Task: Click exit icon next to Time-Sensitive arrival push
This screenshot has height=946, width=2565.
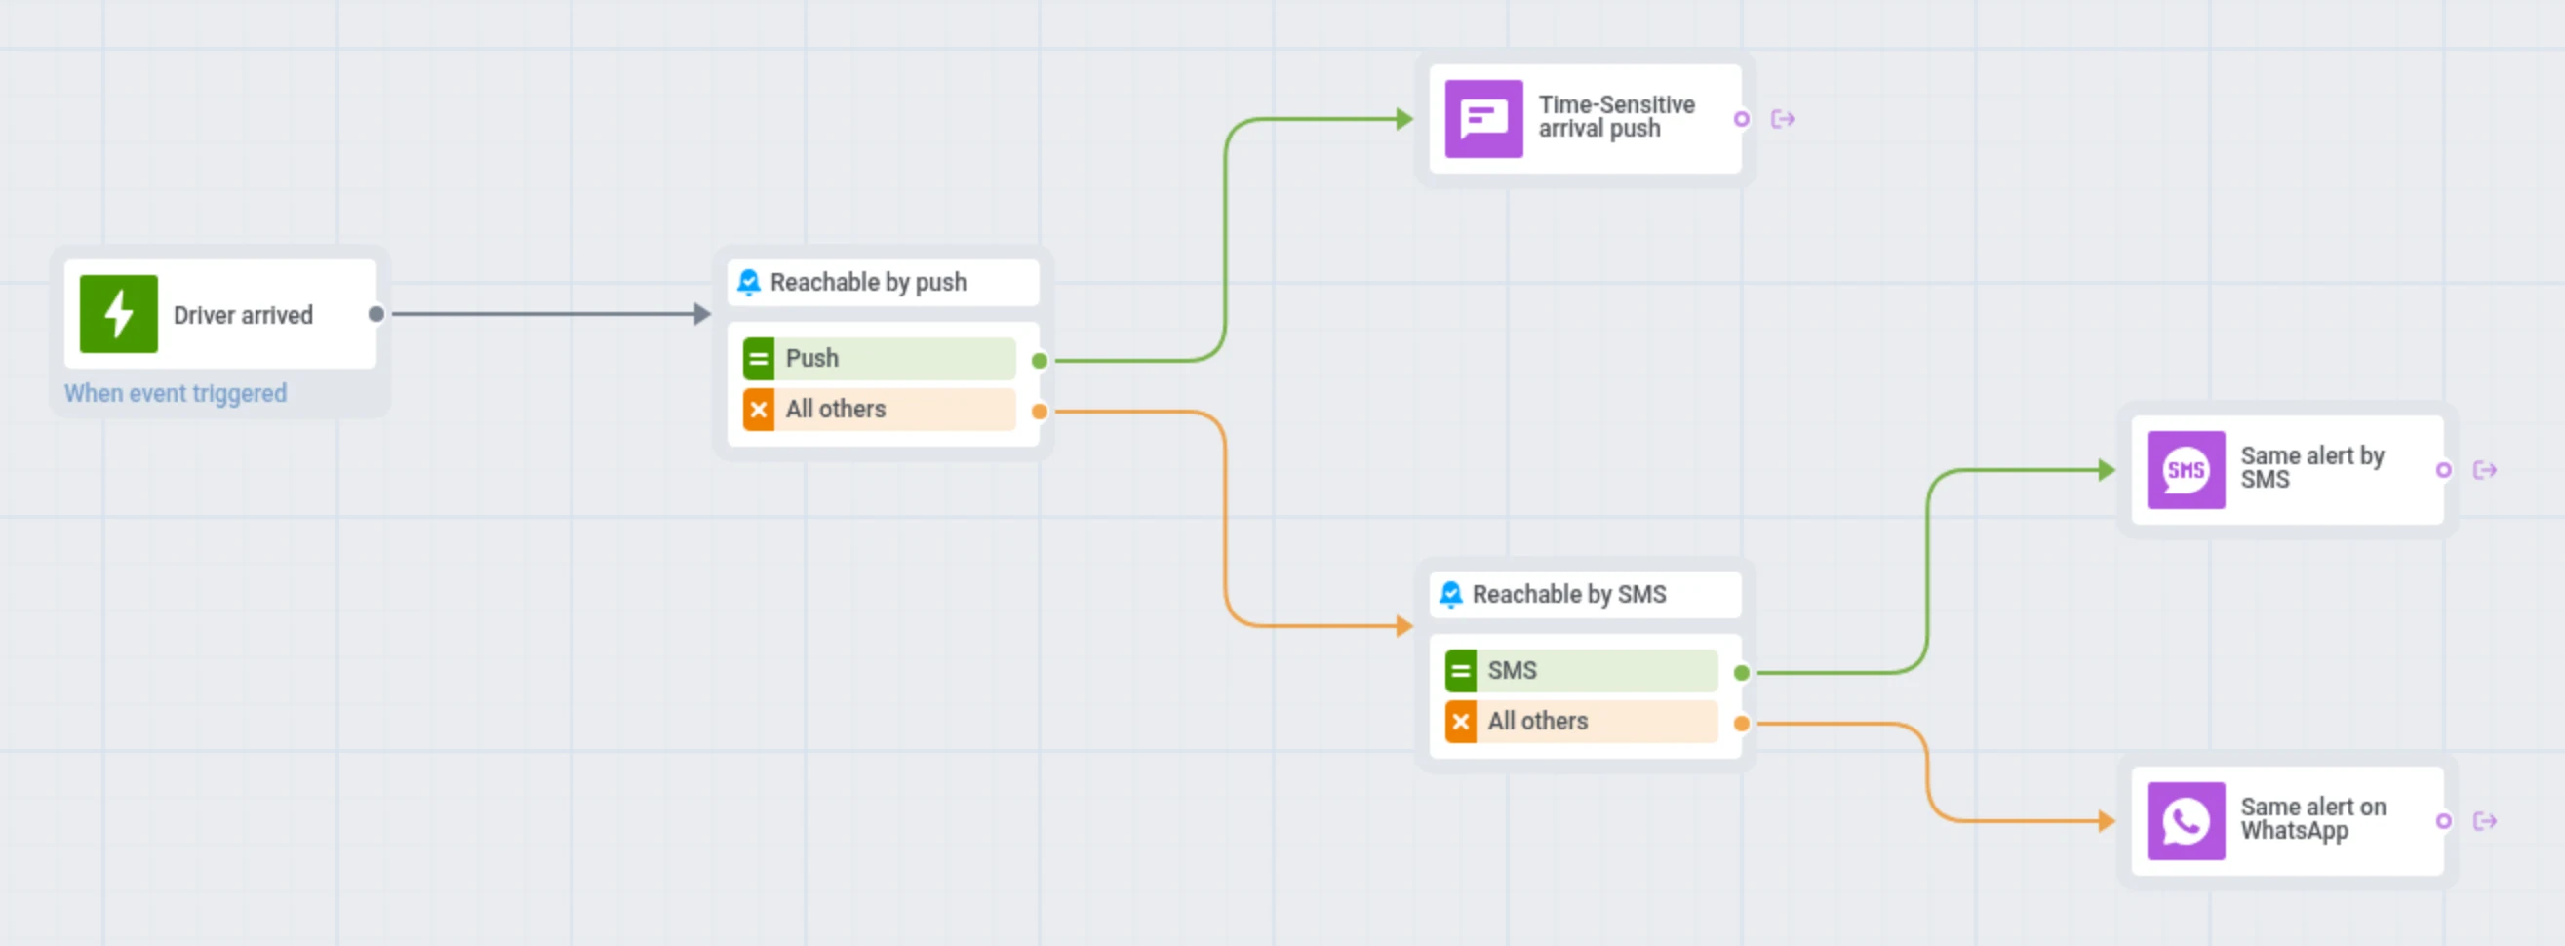Action: click(1783, 119)
